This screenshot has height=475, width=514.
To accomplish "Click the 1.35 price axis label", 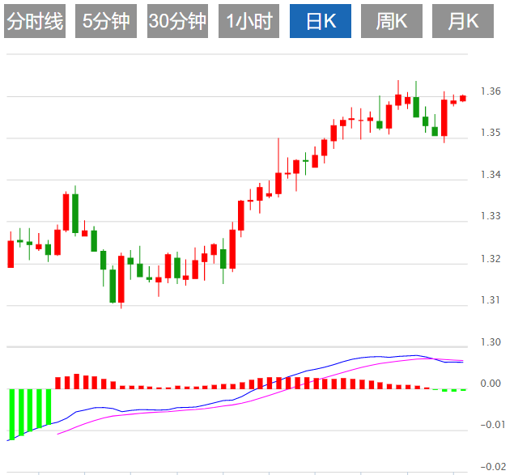I will [x=490, y=133].
